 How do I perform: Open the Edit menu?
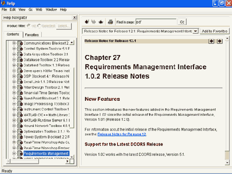coord(12,10)
